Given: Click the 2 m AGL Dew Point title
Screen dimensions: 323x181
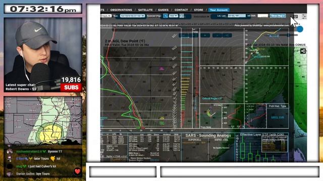Looking at the screenshot, I should 125,41.
